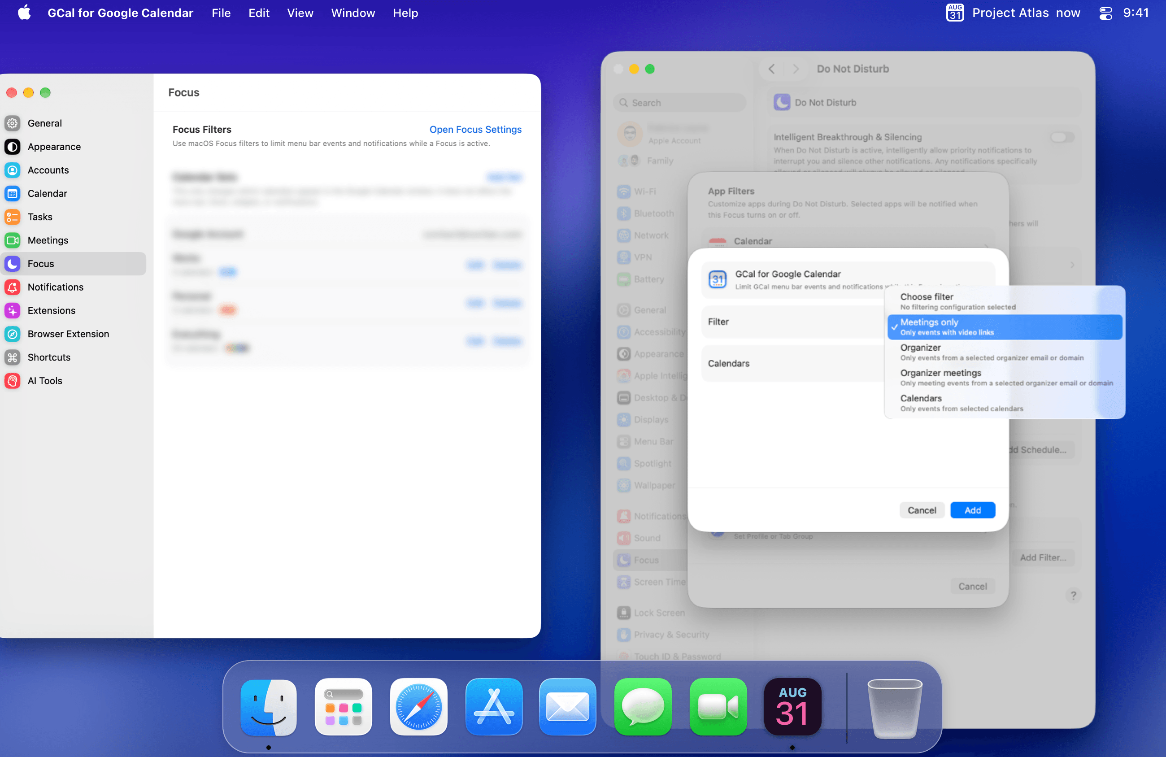Click Search field in System Settings
This screenshot has width=1166, height=757.
679,102
